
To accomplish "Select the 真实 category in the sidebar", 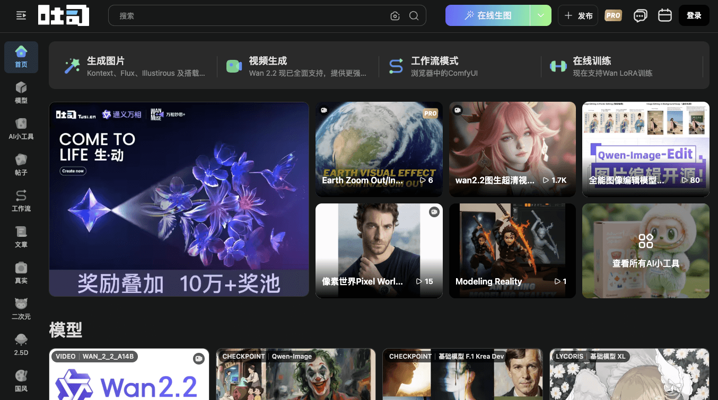I will click(x=21, y=273).
